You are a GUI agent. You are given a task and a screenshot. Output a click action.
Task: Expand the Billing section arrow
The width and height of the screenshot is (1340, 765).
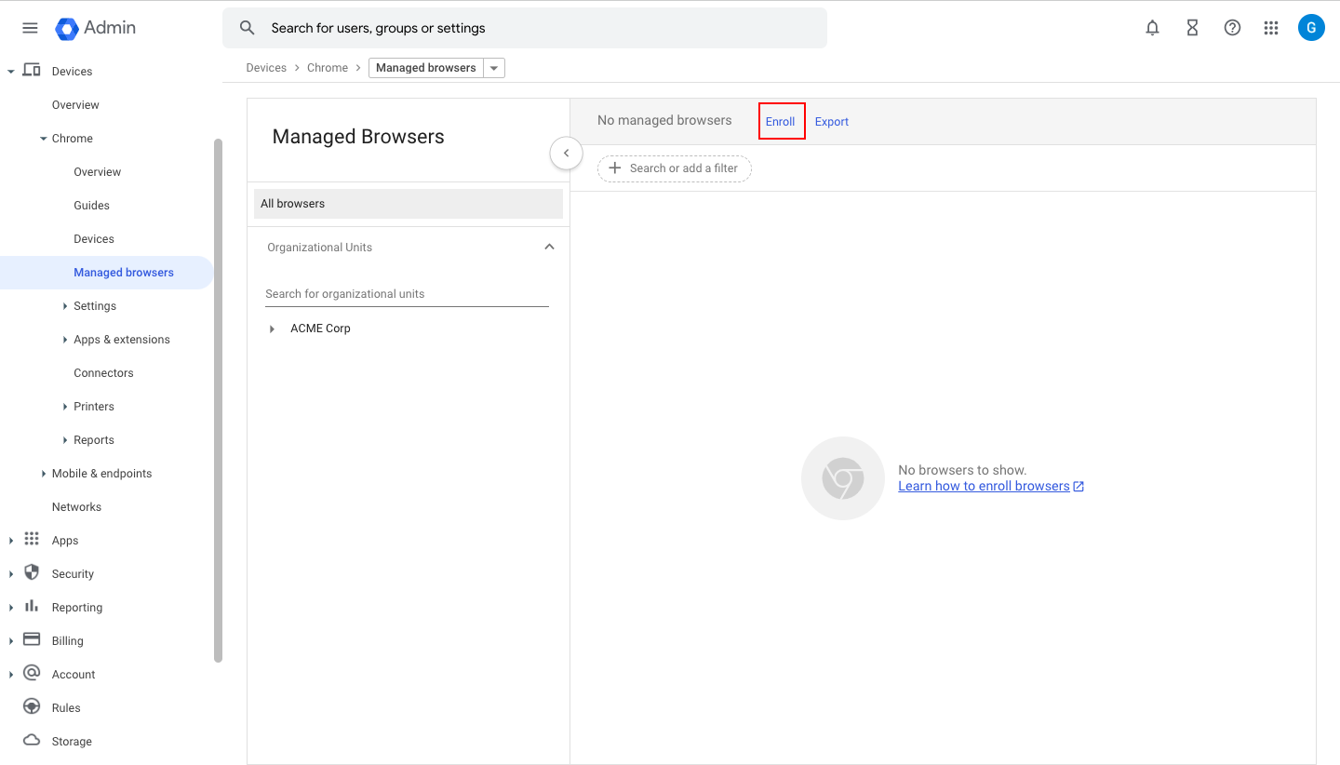(10, 641)
